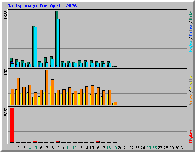
Task: Click day label 31 on the x-axis
Action: coord(183,148)
